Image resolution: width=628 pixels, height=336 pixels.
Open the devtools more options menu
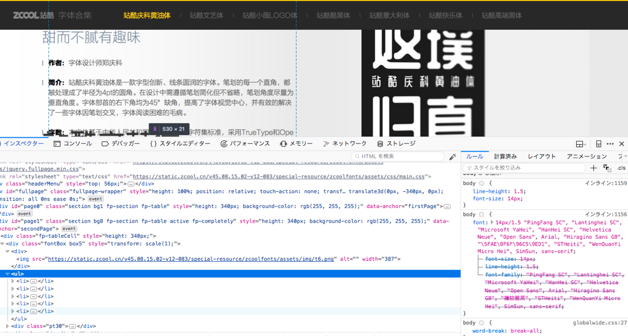(610, 144)
